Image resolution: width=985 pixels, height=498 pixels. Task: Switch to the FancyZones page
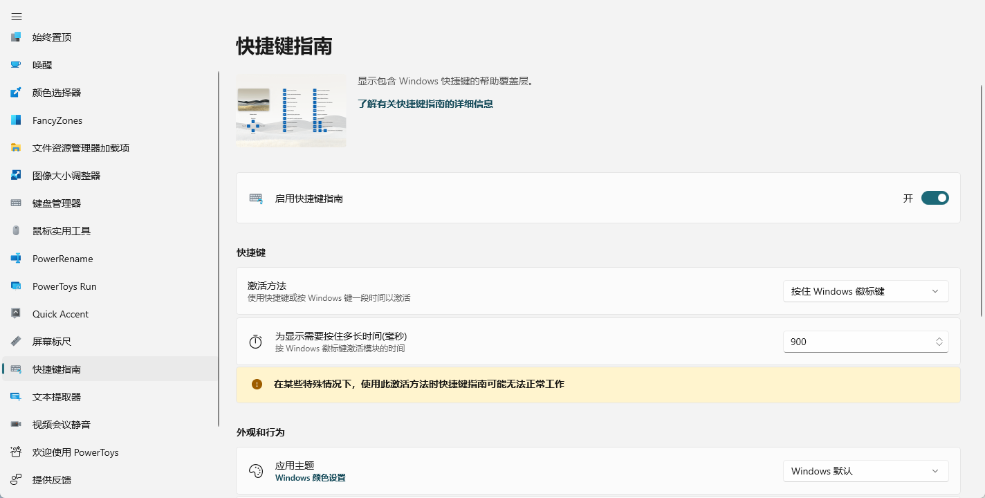tap(111, 120)
